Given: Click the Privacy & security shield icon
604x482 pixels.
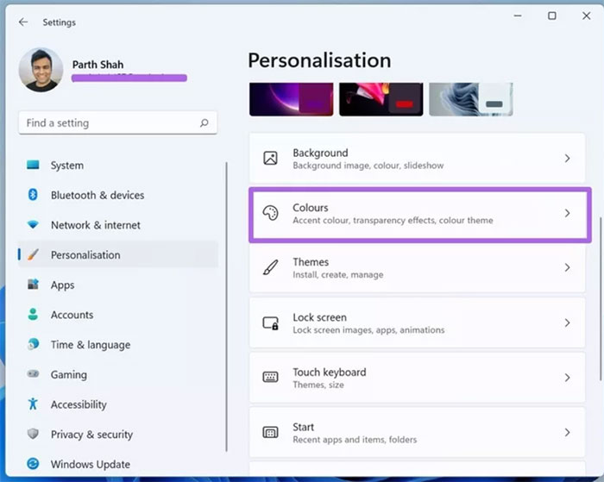Looking at the screenshot, I should coord(33,435).
